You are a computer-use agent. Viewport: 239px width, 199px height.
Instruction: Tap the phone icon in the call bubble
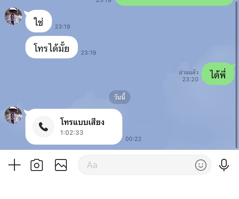43,127
